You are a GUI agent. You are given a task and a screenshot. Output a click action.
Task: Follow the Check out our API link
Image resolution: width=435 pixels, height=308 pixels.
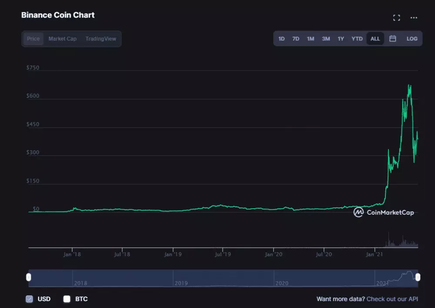tap(392, 299)
